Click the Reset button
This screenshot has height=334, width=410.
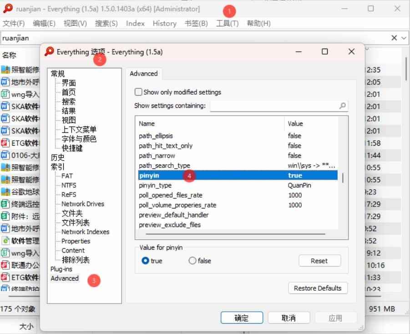tap(319, 261)
